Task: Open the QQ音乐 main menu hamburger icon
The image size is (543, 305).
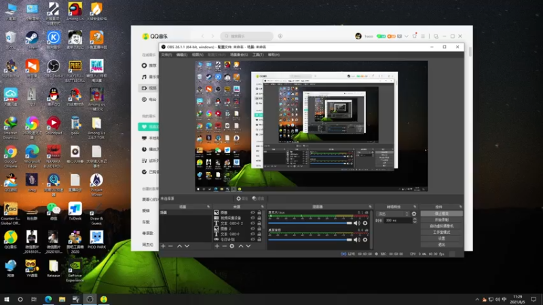Action: pyautogui.click(x=423, y=36)
